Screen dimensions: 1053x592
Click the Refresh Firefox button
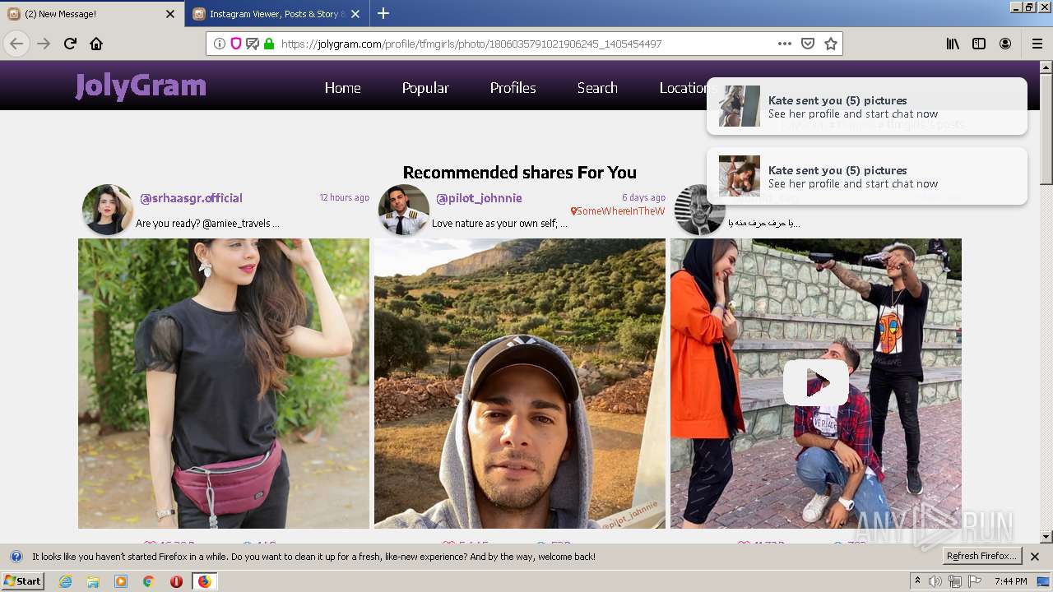(x=981, y=557)
